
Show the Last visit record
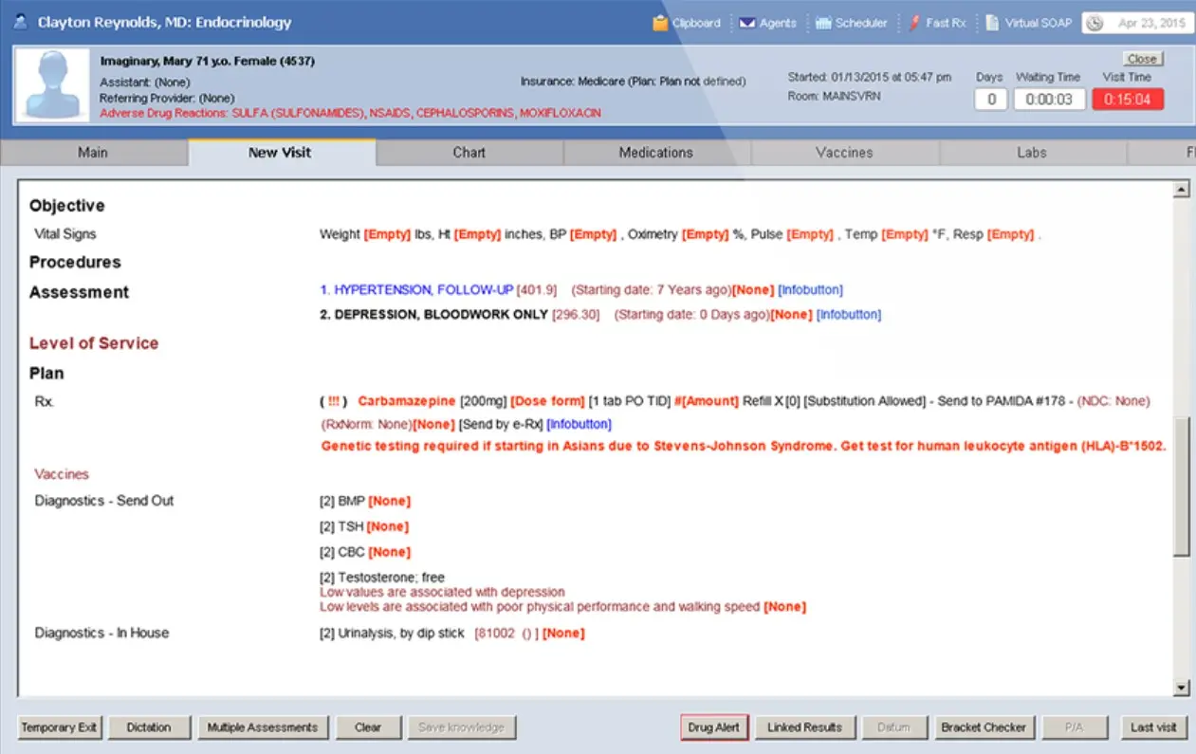[x=1153, y=727]
